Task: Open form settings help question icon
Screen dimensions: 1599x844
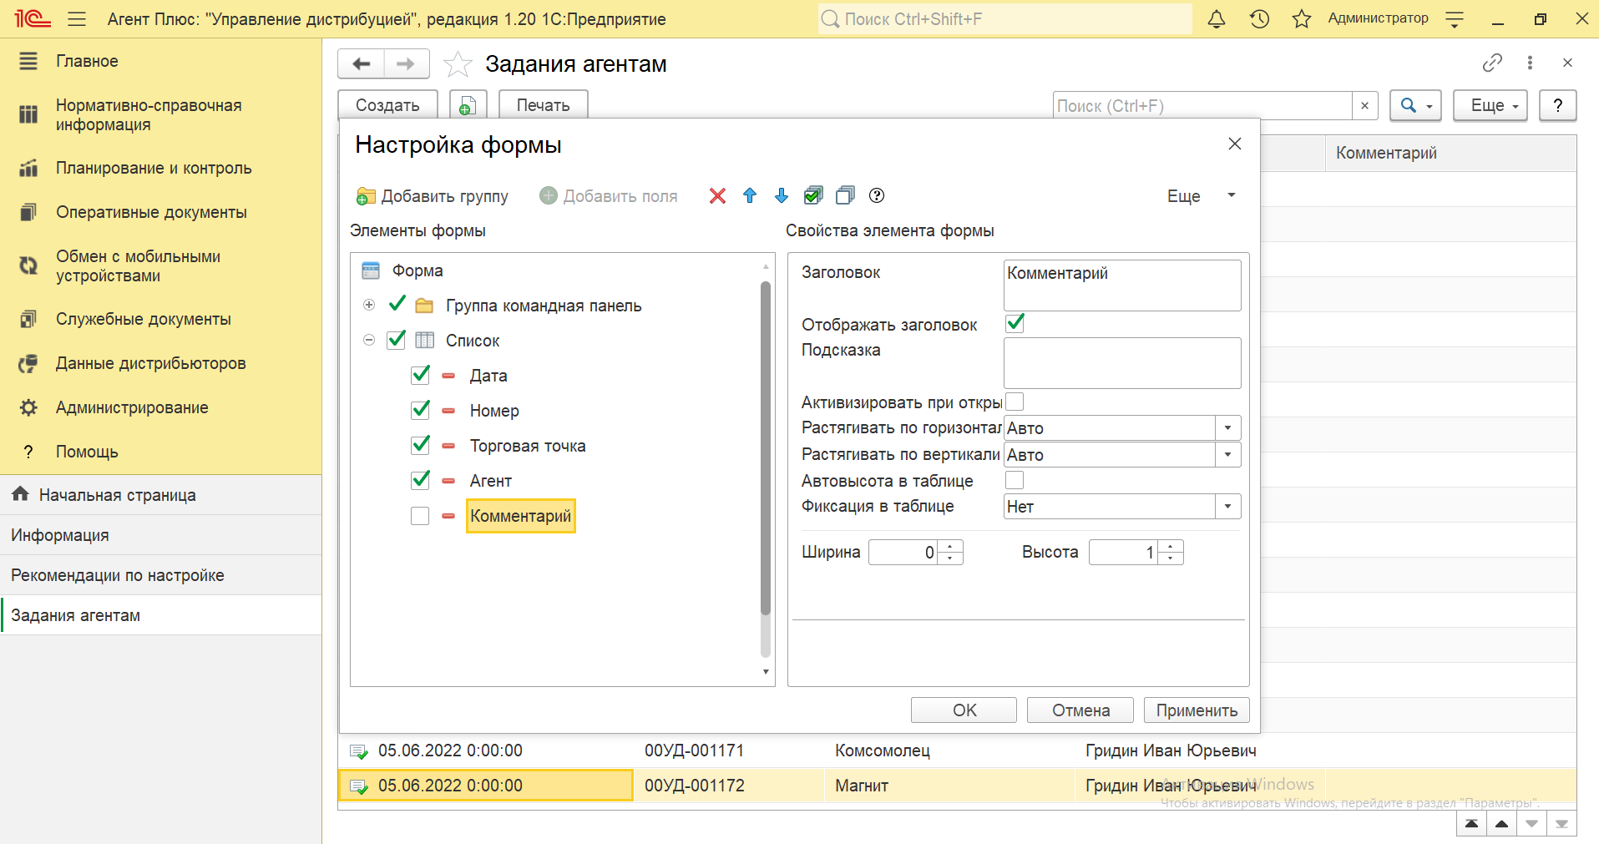Action: click(x=877, y=196)
